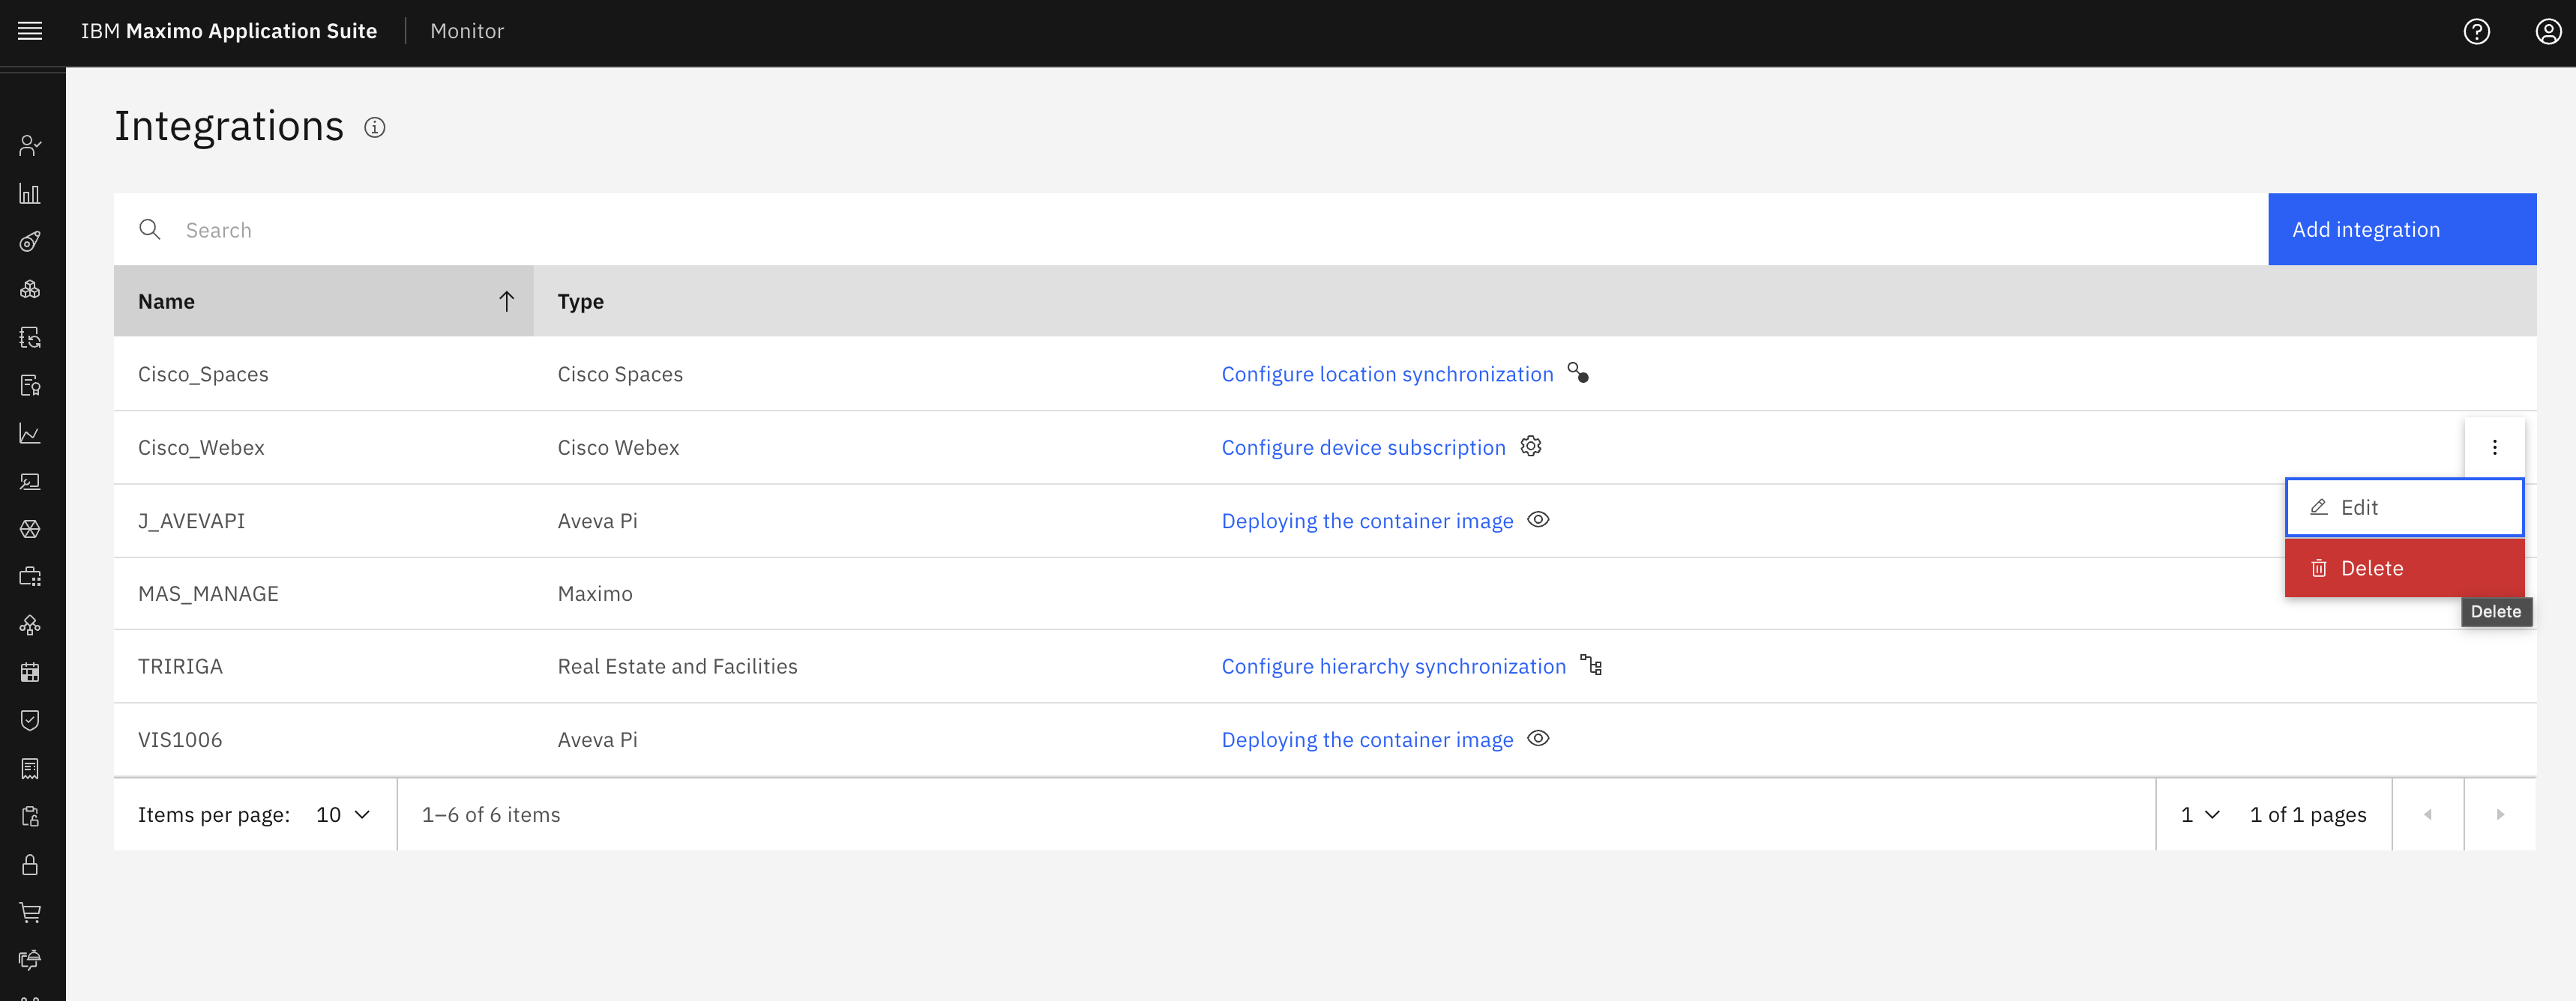2576x1001 pixels.
Task: Select the TRIRIGA name cell
Action: (180, 668)
